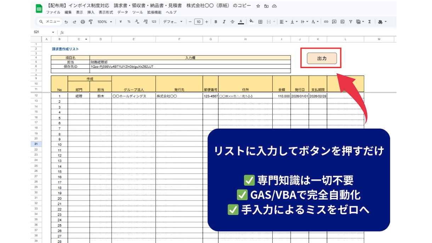
Task: Open the zoom 100% dropdown
Action: pyautogui.click(x=105, y=22)
